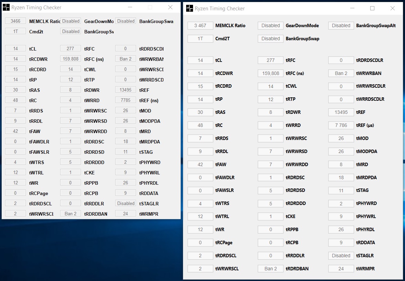Select the tWR field in right window
The height and width of the screenshot is (281, 405).
coord(200,229)
